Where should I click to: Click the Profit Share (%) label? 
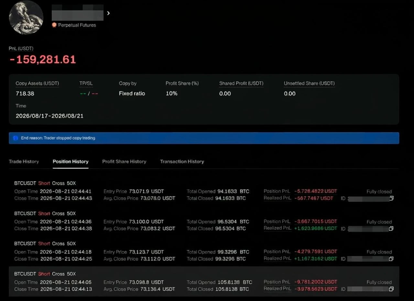(x=182, y=83)
